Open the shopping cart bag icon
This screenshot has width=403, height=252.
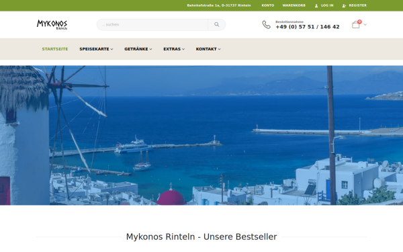tap(356, 25)
